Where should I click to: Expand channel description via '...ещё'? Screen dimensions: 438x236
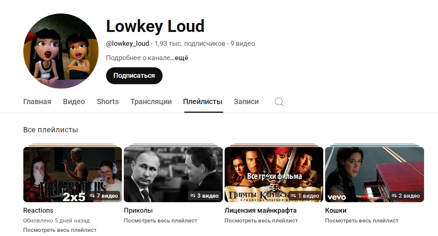[x=179, y=58]
